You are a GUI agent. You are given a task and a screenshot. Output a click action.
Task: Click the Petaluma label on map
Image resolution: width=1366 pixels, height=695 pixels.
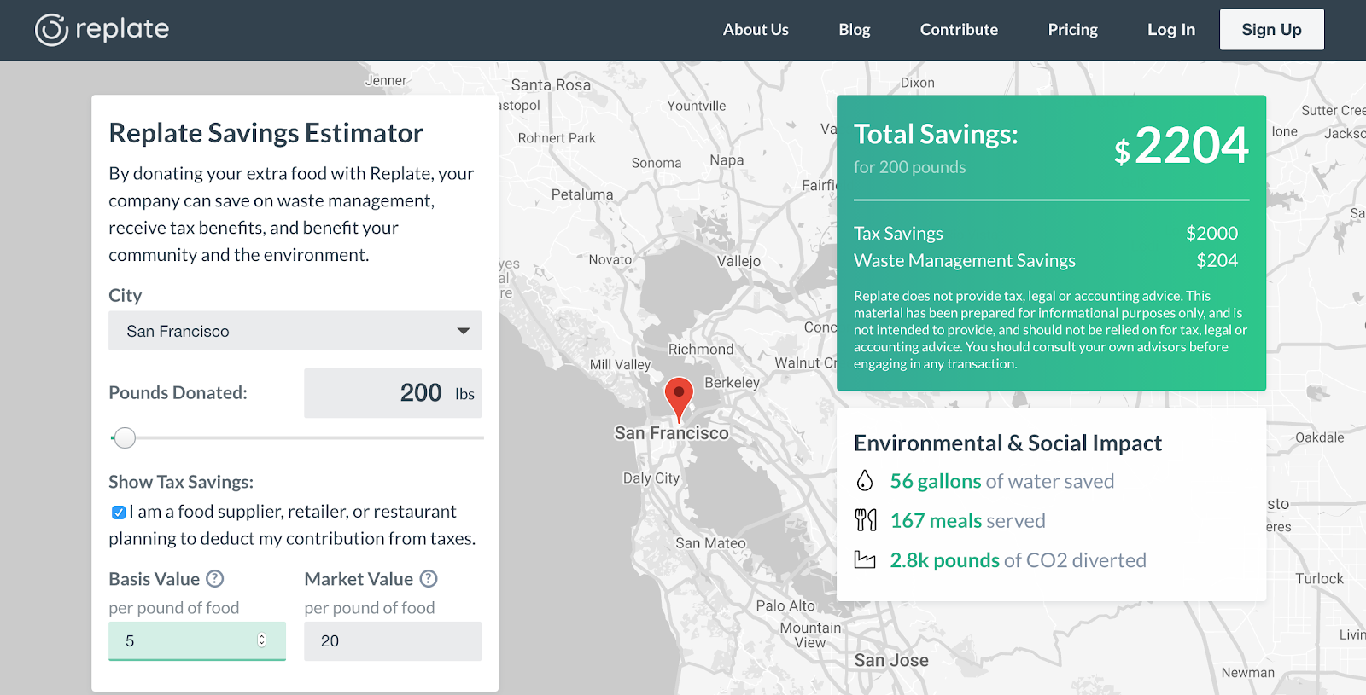click(582, 194)
